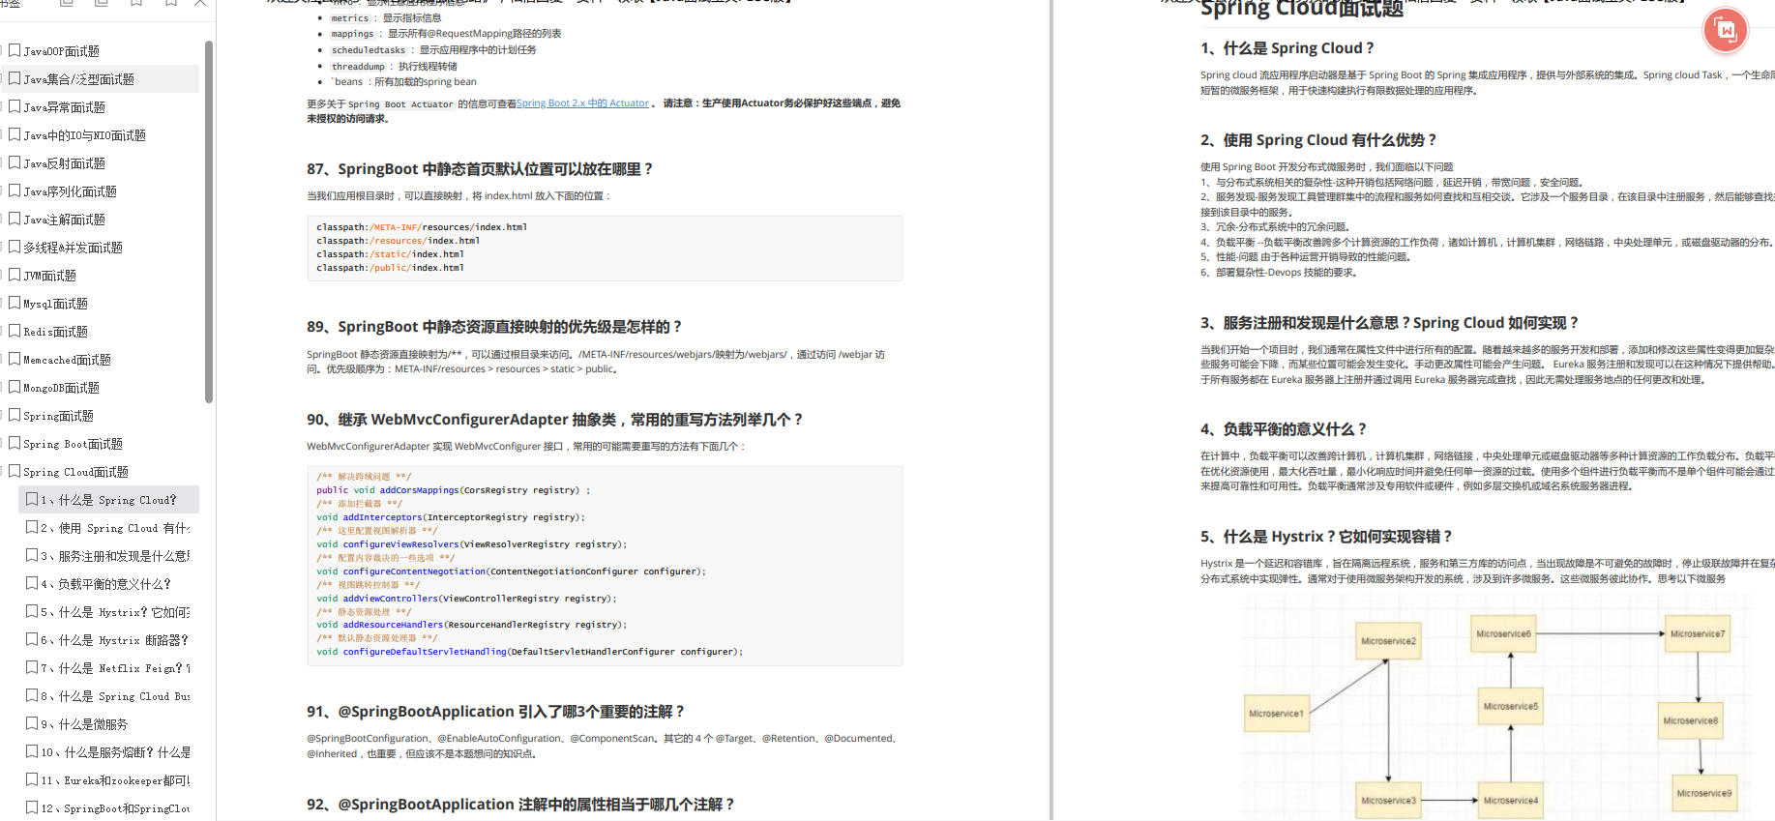Screen dimensions: 1775x821
Task: Click bookmark icon beside Redis面试题
Action: pyautogui.click(x=15, y=331)
